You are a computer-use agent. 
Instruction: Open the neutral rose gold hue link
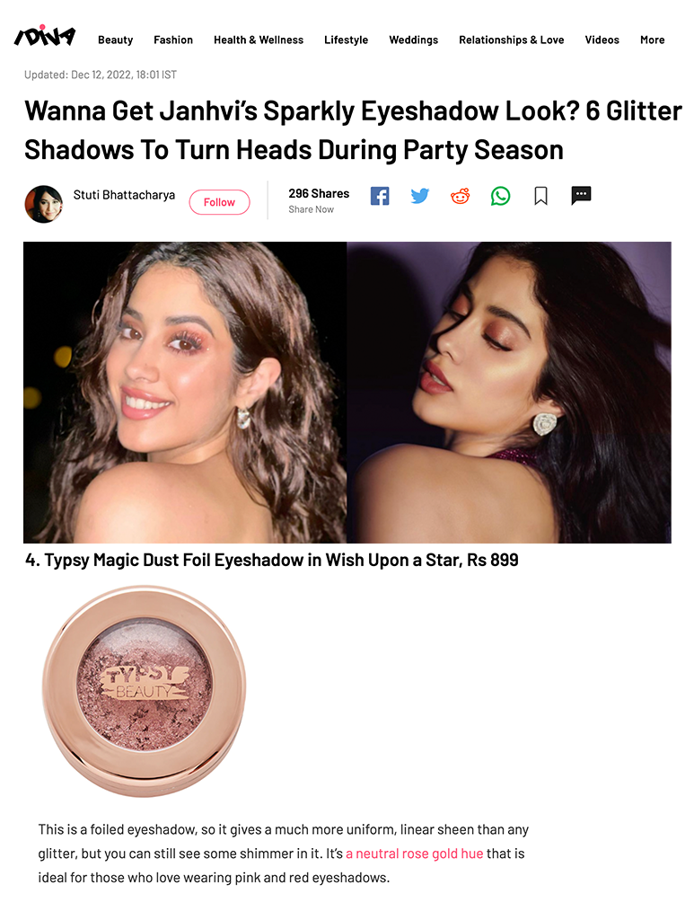tap(415, 854)
